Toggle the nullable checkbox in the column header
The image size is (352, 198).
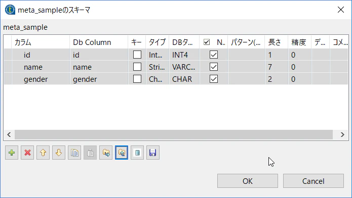point(207,42)
